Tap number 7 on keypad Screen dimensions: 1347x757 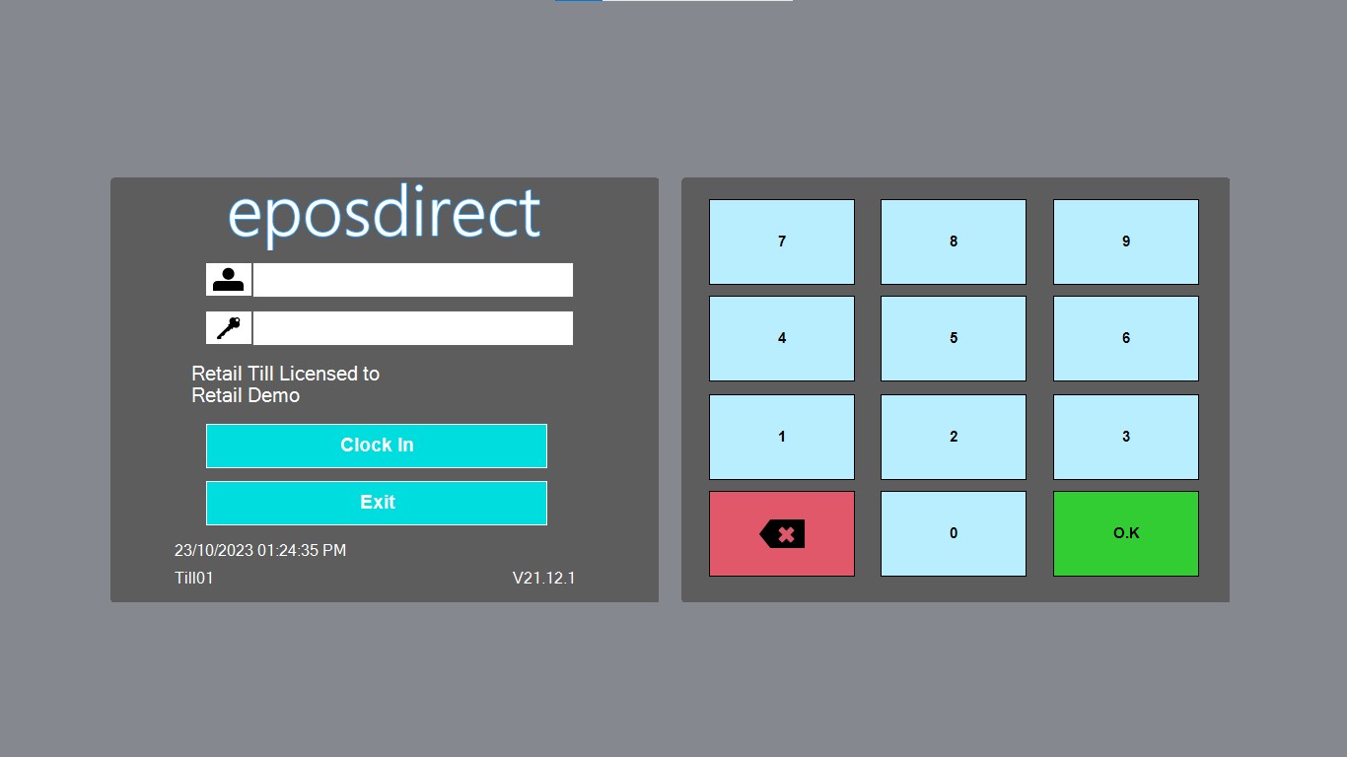tap(782, 241)
